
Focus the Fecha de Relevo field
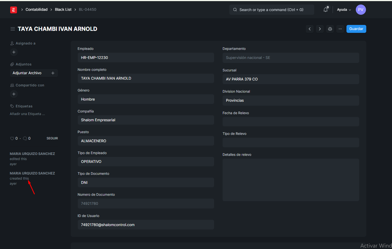[x=291, y=122]
